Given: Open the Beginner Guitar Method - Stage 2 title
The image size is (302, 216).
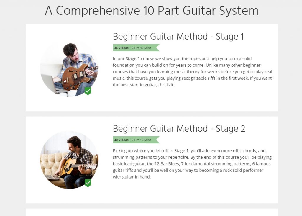Looking at the screenshot, I should coord(179,129).
